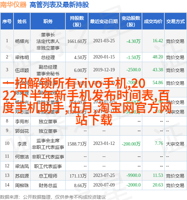Click the 姓名 column header

[22, 21]
